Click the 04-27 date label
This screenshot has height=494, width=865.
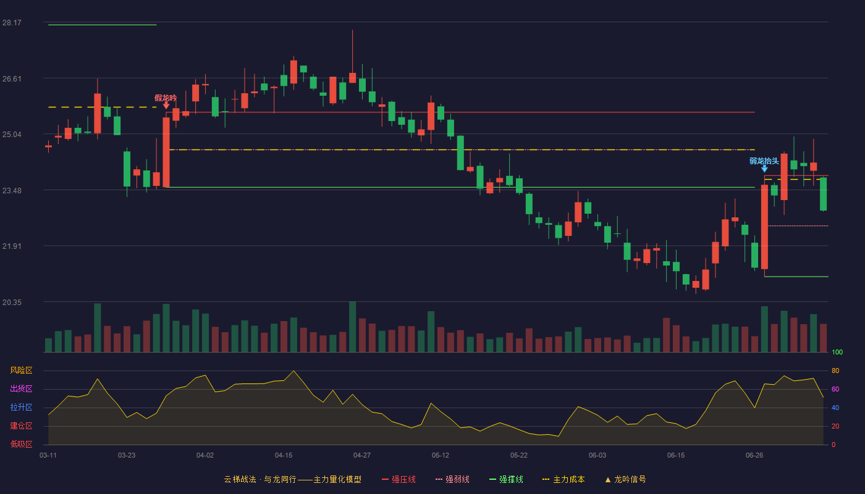click(362, 455)
